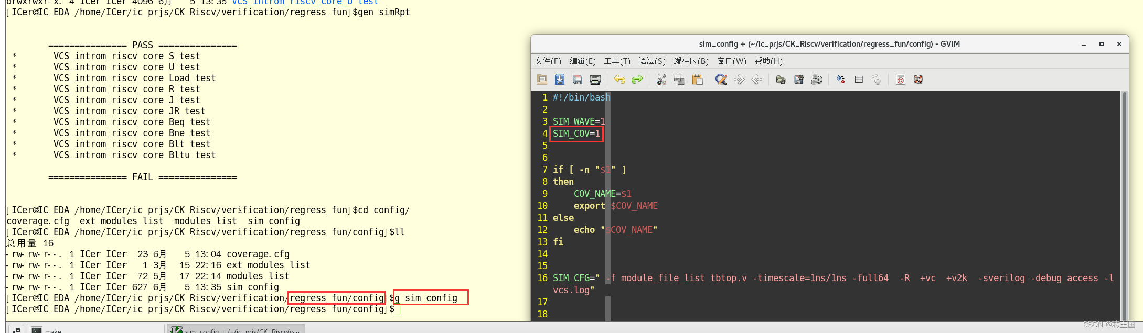
Task: Click the Make icon in GVIM toolbar
Action: click(841, 80)
